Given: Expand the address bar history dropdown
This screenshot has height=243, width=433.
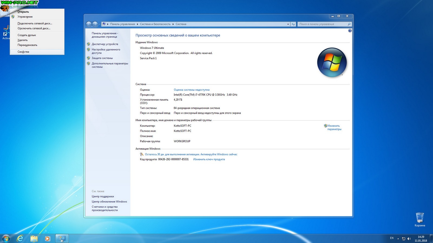Looking at the screenshot, I should (x=288, y=24).
